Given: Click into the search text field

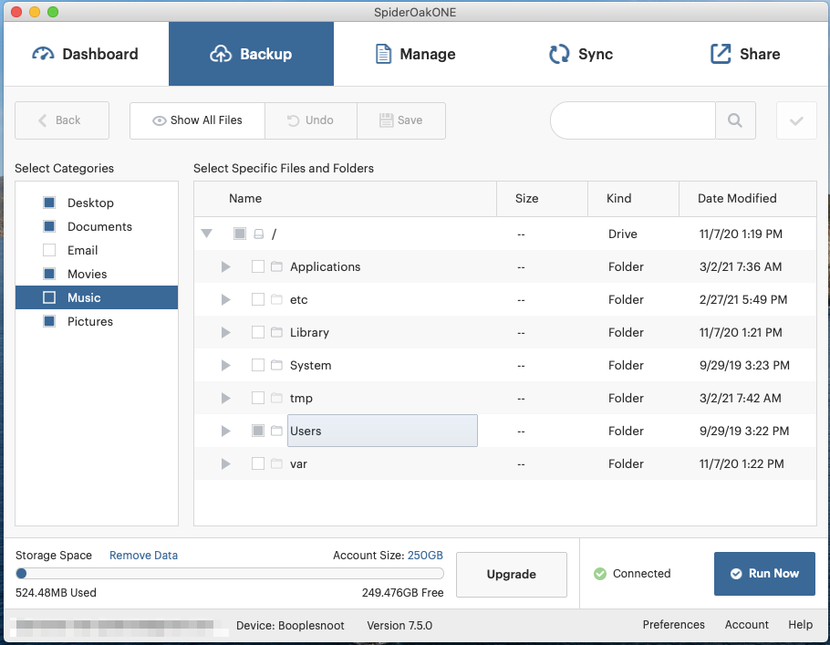Looking at the screenshot, I should [633, 120].
